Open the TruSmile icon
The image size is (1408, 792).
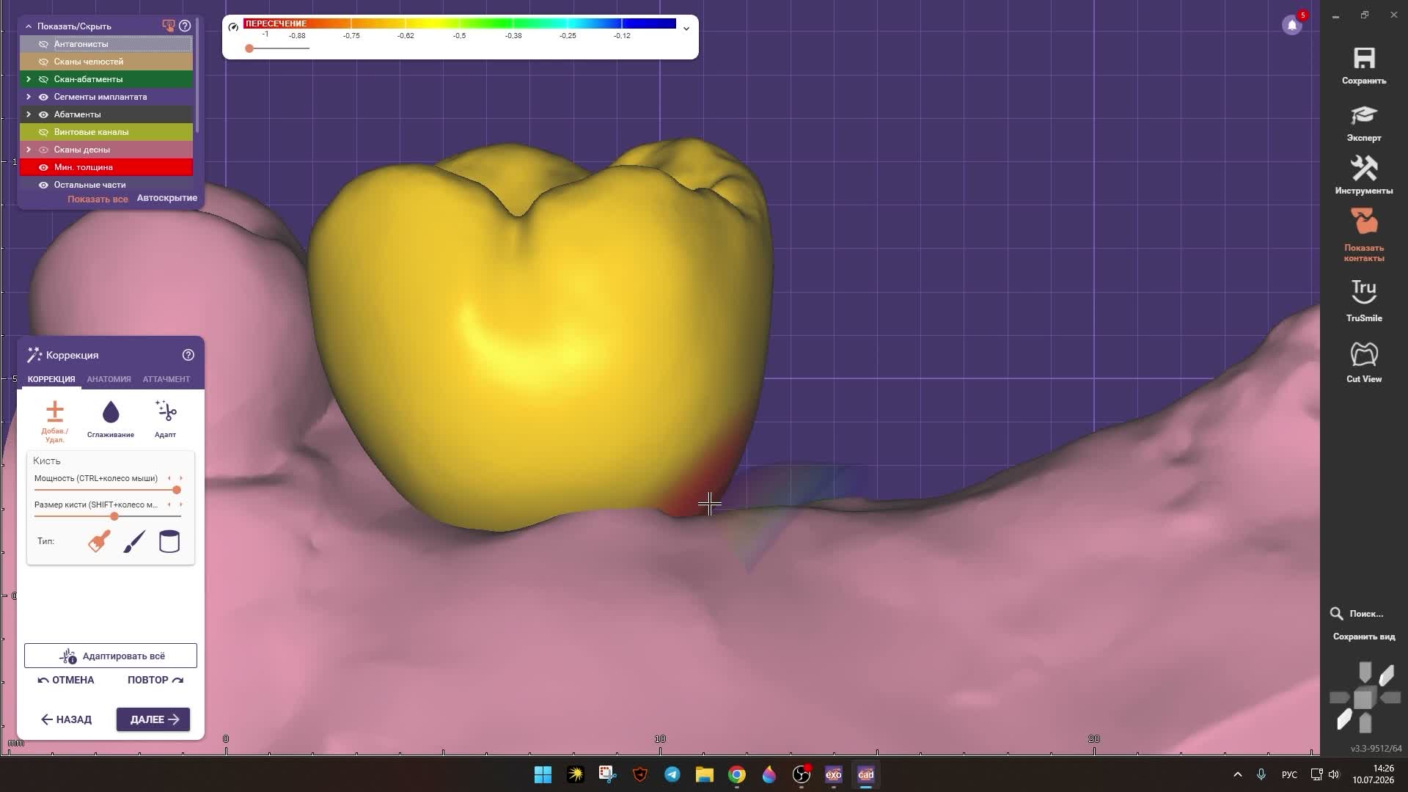1364,291
